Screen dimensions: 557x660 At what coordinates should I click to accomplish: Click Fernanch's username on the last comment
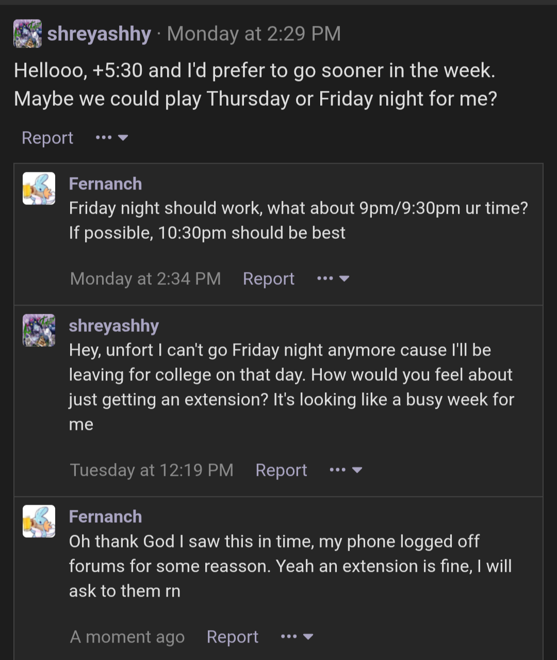tap(105, 517)
